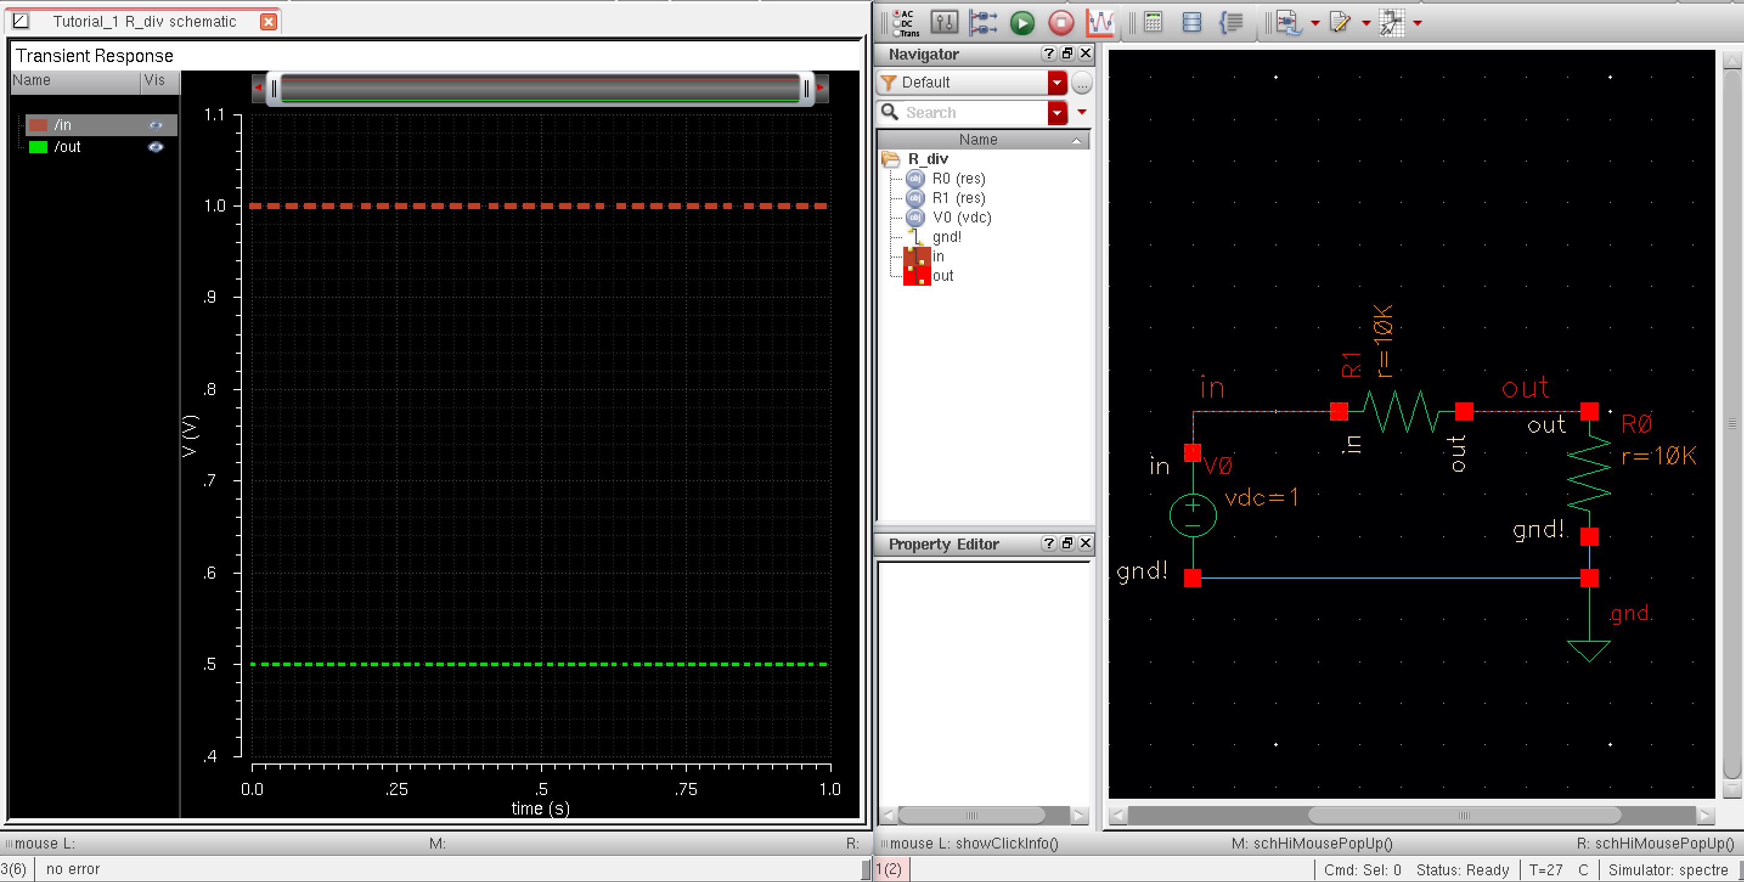
Task: Open the waveform viewer icon in the toolbar
Action: tap(1101, 22)
